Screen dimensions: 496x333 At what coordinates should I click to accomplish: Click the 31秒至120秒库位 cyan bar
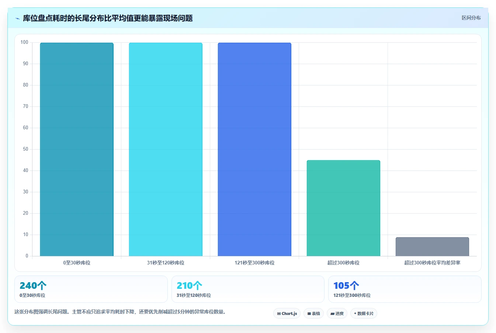click(x=166, y=149)
